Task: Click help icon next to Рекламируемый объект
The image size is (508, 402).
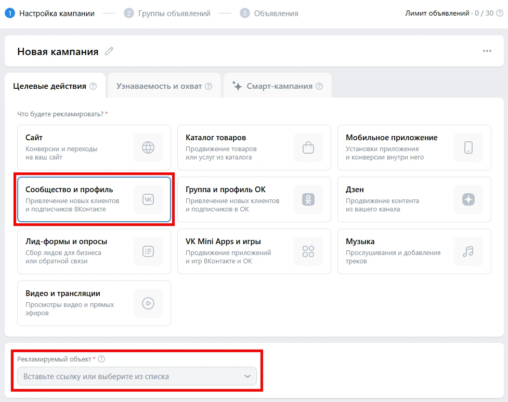Action: (101, 359)
